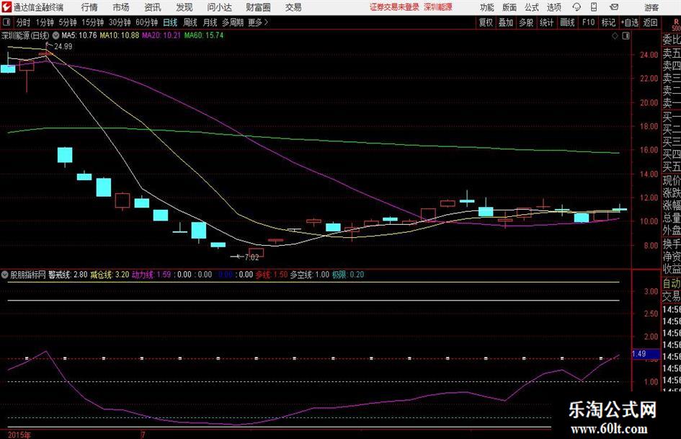Click the 标记 mark button
The width and height of the screenshot is (681, 439).
coord(608,22)
